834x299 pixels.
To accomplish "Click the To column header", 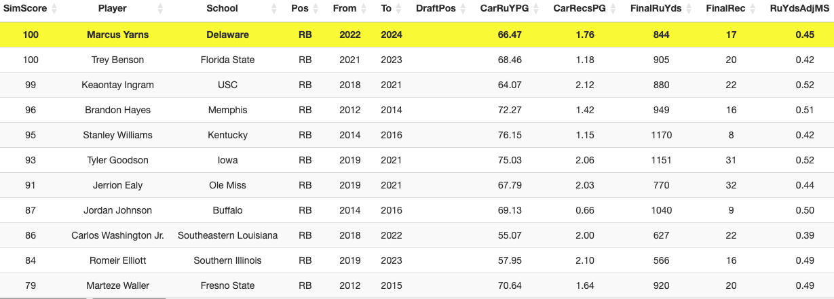I will (x=386, y=9).
